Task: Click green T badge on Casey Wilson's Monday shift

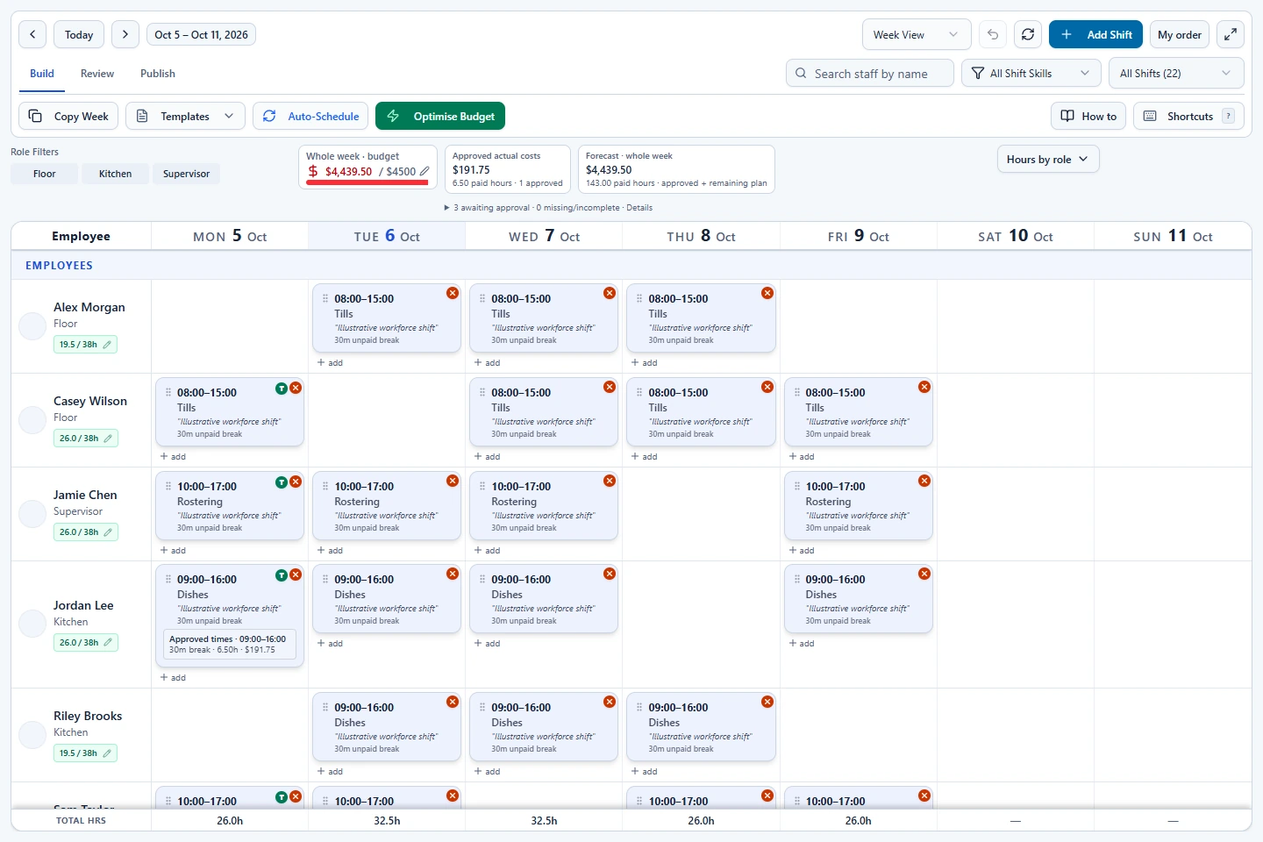Action: click(x=282, y=388)
